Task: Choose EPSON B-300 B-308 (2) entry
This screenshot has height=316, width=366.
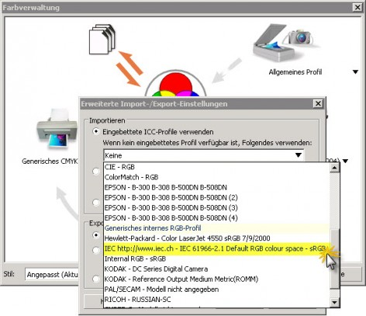Action: (216, 197)
